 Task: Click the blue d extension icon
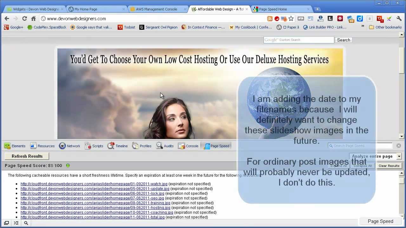(x=360, y=19)
